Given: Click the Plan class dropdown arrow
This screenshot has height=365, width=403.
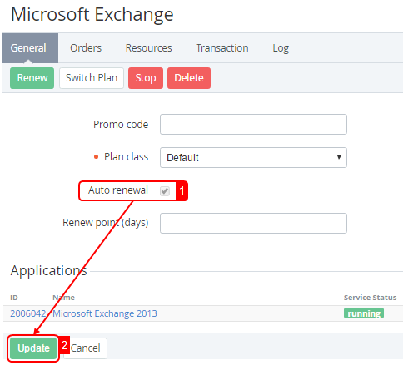Looking at the screenshot, I should pos(339,157).
